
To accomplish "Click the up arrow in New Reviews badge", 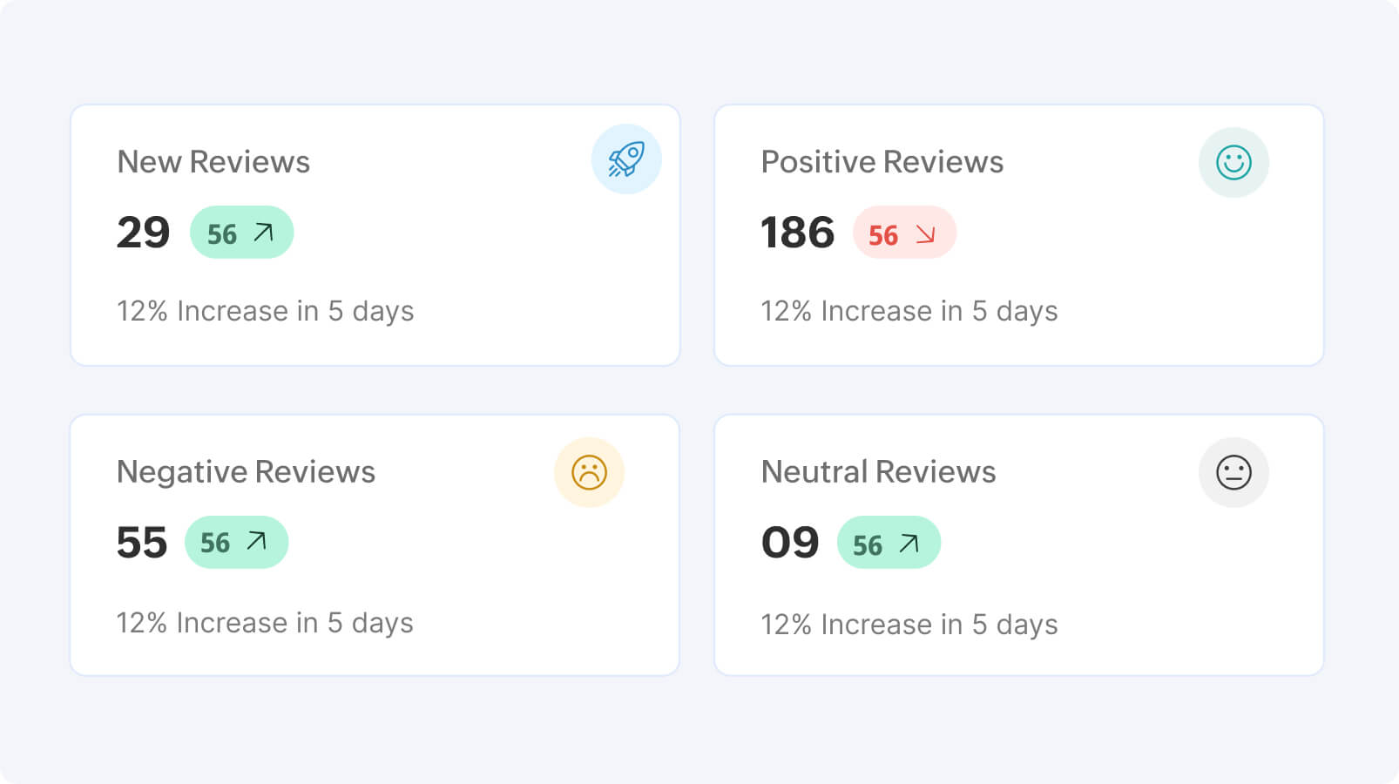I will [263, 233].
